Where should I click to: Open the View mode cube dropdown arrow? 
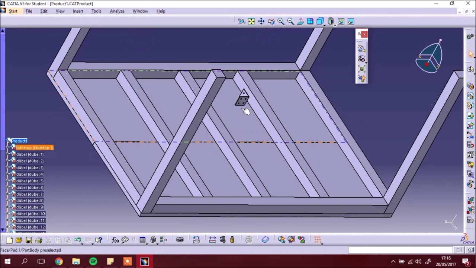[x=325, y=25]
